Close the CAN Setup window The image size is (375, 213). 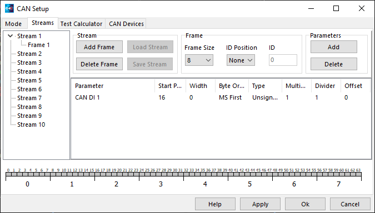362,9
